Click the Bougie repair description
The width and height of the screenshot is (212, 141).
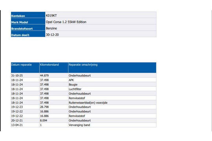73,85
